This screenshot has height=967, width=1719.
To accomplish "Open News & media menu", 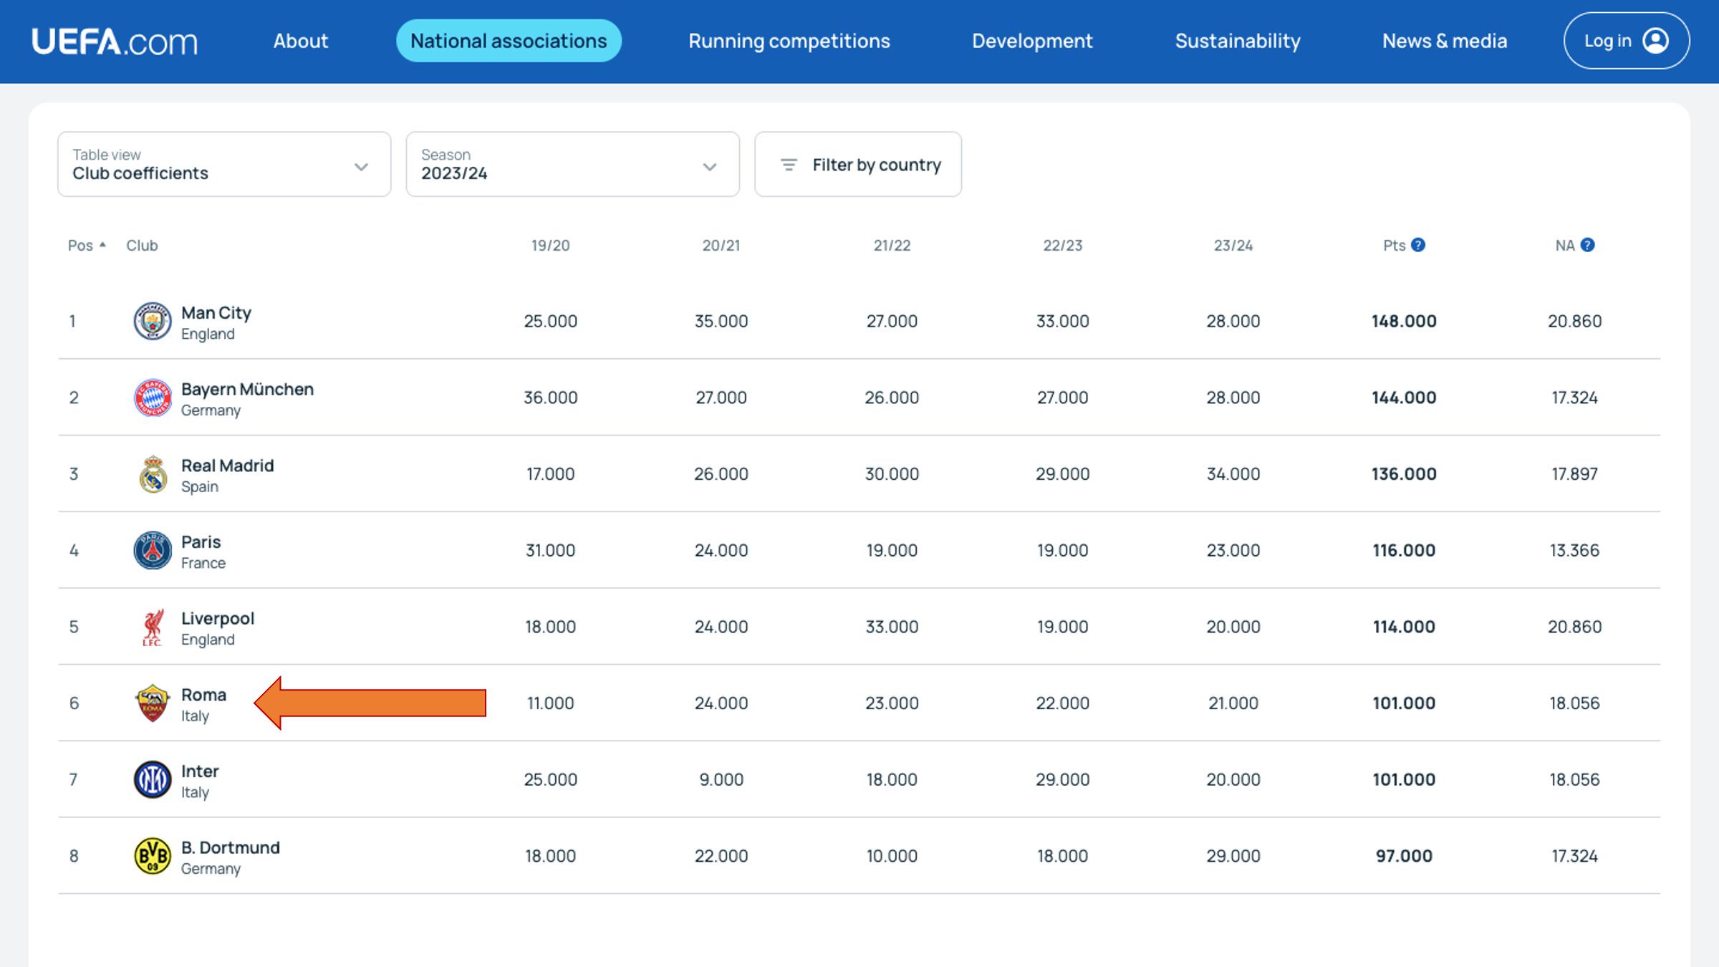I will (1445, 41).
